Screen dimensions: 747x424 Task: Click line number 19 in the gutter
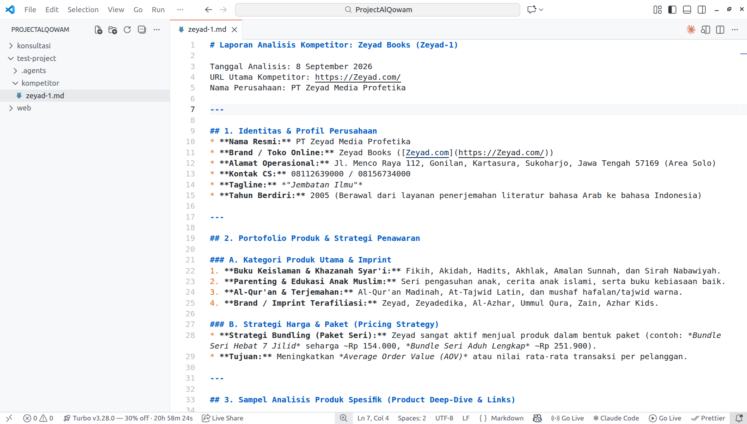[x=190, y=239]
